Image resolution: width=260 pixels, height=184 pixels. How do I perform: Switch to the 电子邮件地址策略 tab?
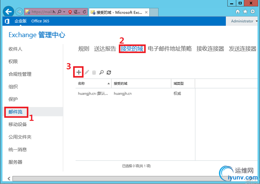click(170, 49)
